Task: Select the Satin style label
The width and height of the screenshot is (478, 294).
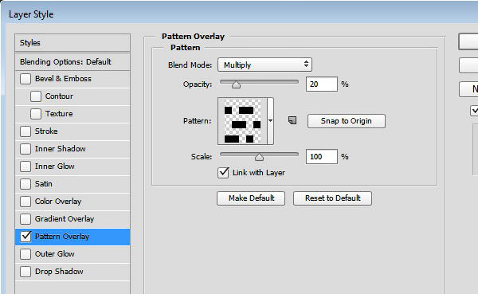Action: (x=43, y=184)
